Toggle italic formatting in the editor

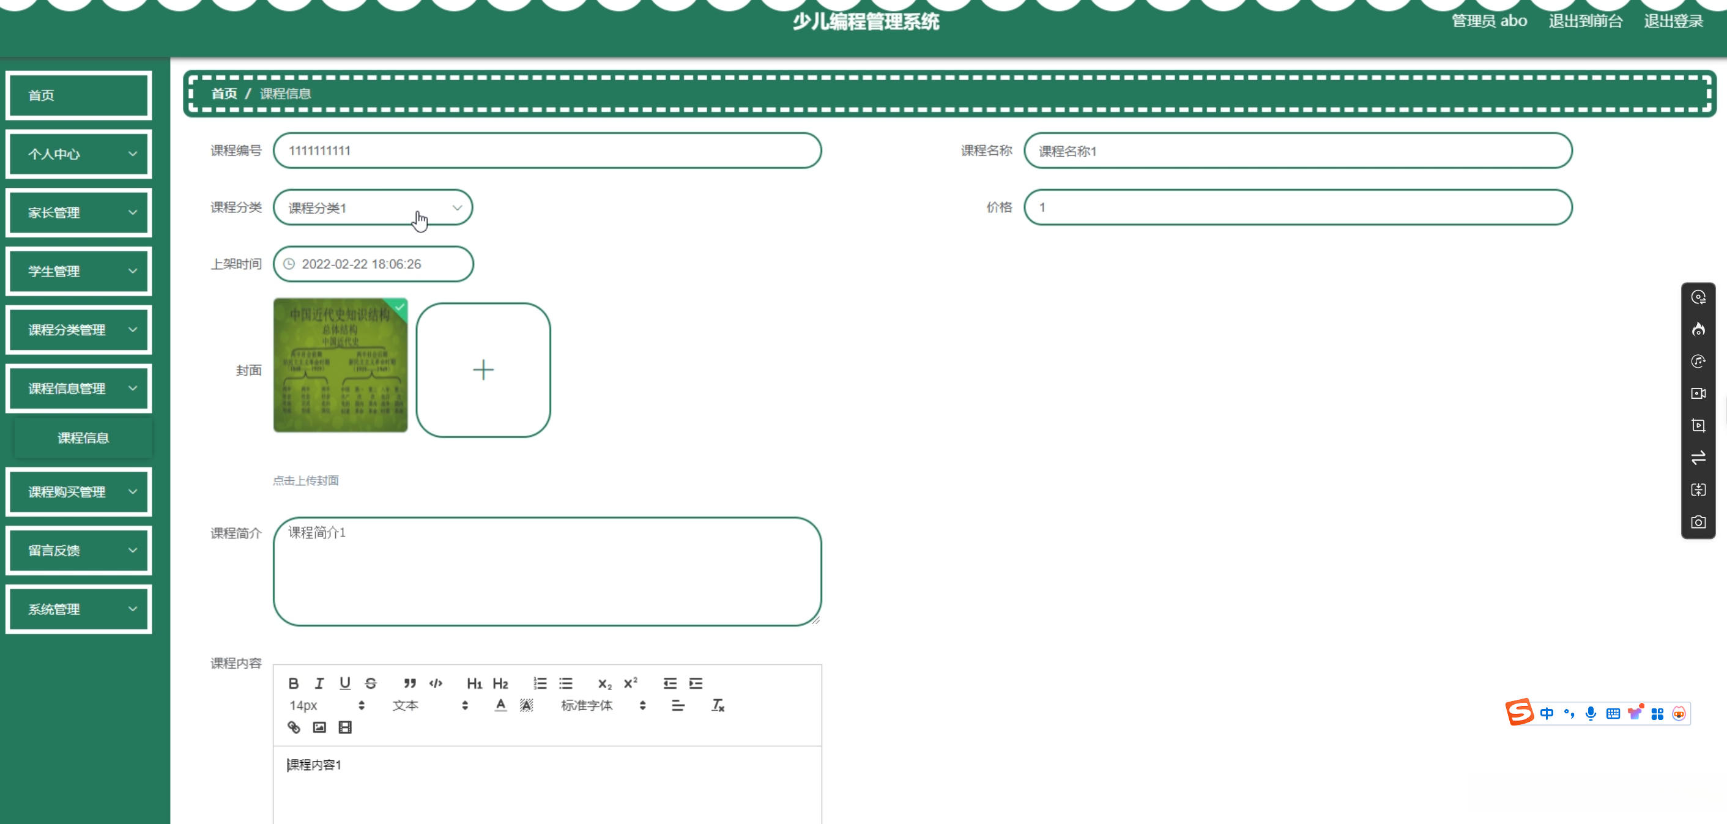point(319,683)
